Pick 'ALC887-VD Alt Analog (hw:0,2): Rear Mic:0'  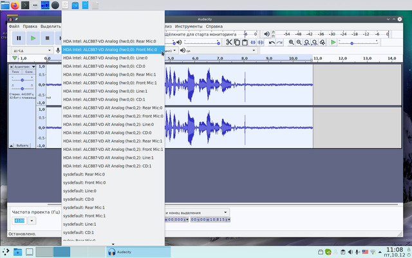click(x=113, y=108)
